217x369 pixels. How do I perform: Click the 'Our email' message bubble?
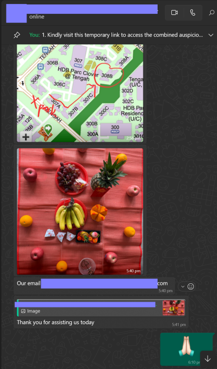point(94,286)
